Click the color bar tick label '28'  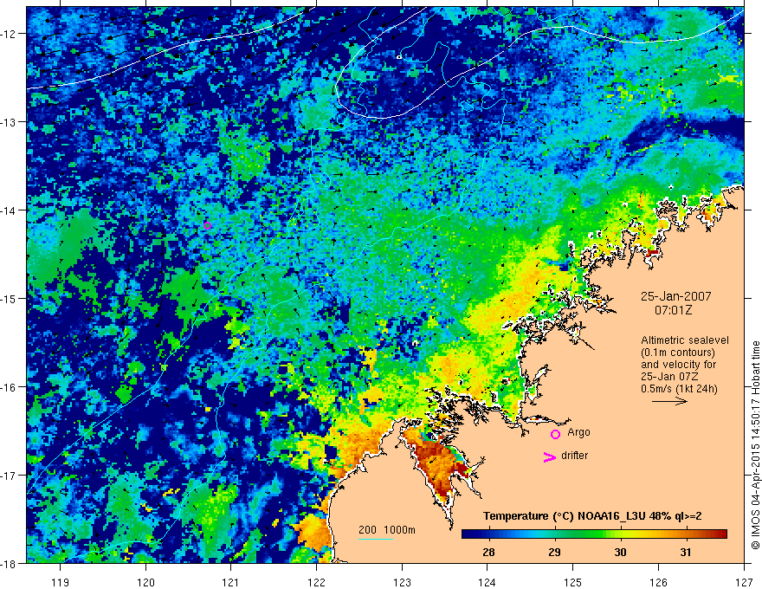488,552
